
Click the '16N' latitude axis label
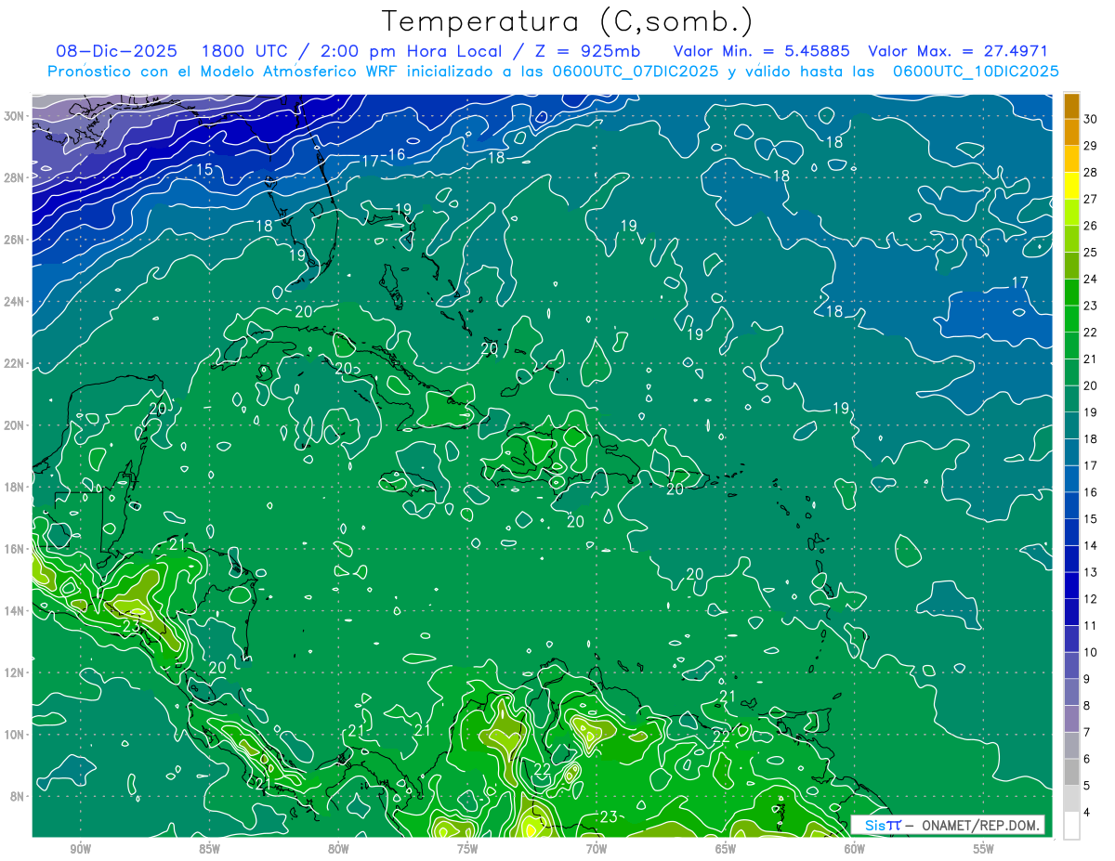tap(14, 548)
